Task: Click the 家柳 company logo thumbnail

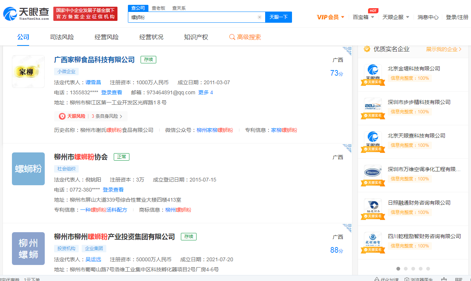Action: [28, 72]
